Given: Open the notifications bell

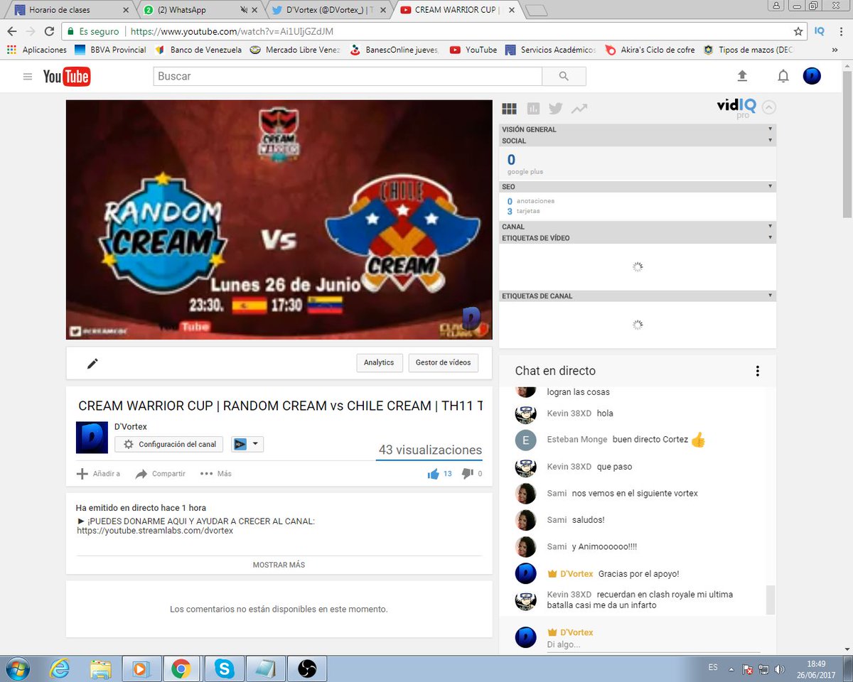Looking at the screenshot, I should click(783, 76).
